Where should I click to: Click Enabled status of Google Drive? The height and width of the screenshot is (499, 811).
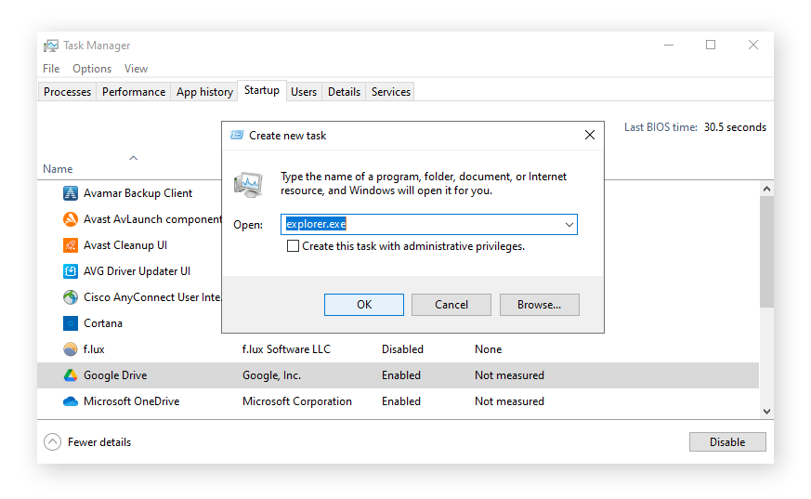point(400,375)
